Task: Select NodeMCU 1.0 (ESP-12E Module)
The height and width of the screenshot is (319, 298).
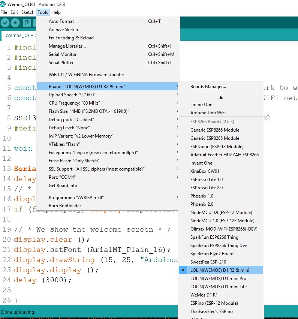Action: click(221, 220)
